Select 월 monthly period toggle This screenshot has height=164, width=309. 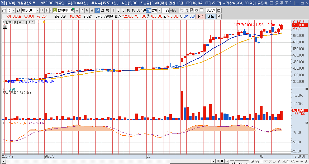point(87,10)
